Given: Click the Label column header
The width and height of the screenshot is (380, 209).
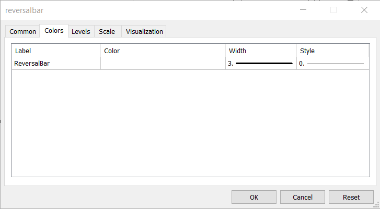Looking at the screenshot, I should (56, 51).
